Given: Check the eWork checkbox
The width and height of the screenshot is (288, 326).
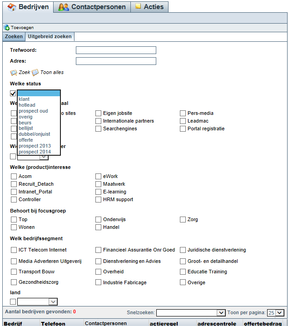Looking at the screenshot, I should (x=98, y=177).
